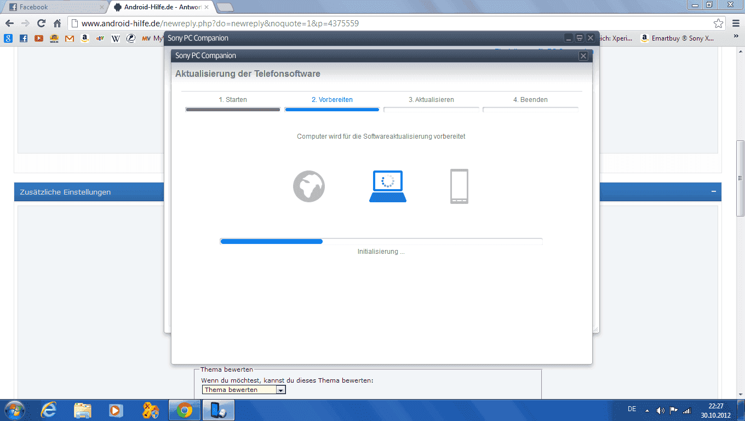Close the Aktualisierung der Telefonsoftware dialog
Image resolution: width=745 pixels, height=421 pixels.
click(x=583, y=56)
